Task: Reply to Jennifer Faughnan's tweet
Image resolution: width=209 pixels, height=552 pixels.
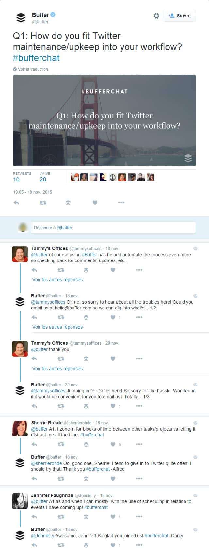Action: 34,517
